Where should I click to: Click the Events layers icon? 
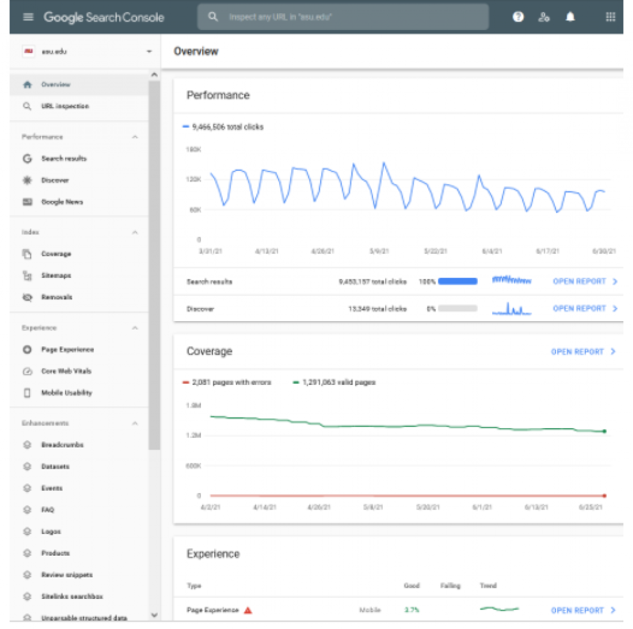(x=27, y=488)
